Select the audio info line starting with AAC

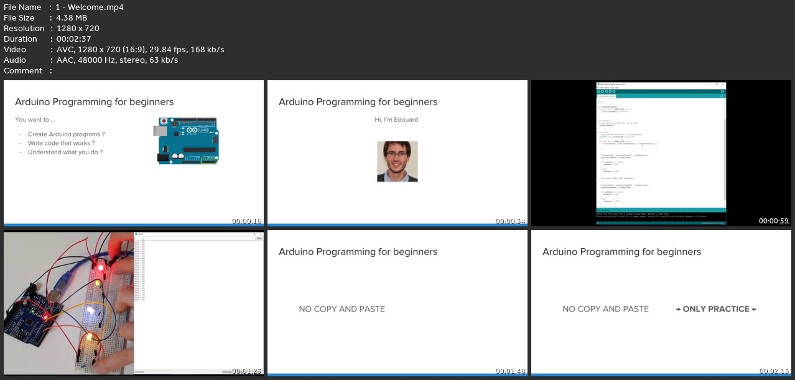click(117, 60)
